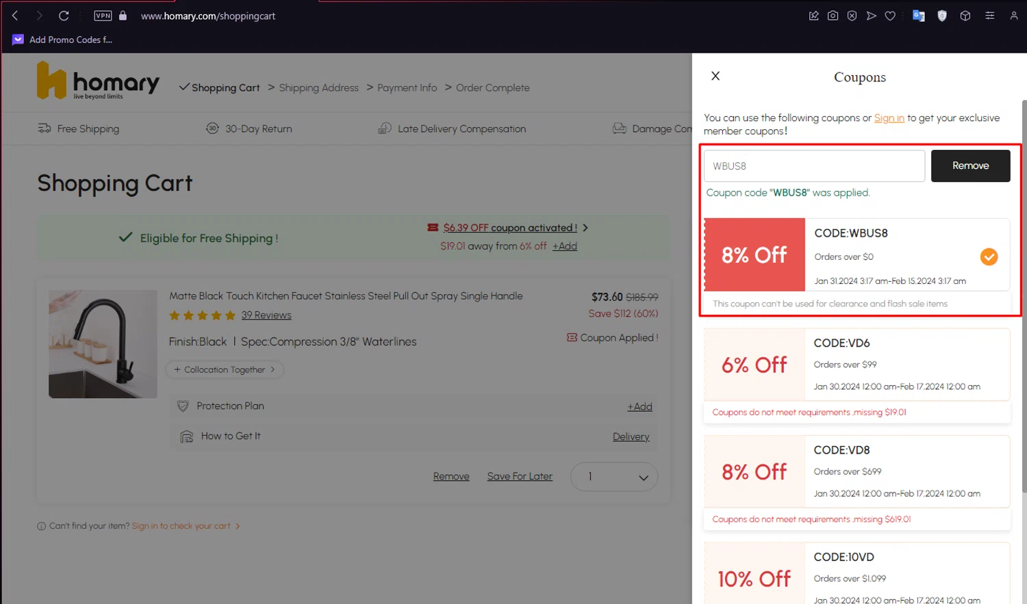The height and width of the screenshot is (604, 1027).
Task: Click the profile account icon
Action: pos(1014,16)
